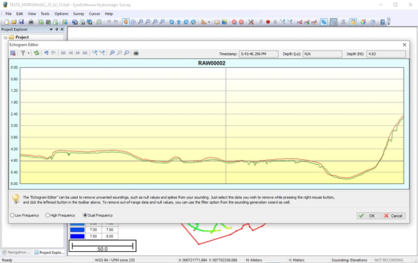Image resolution: width=418 pixels, height=263 pixels.
Task: Click the Depth (Hi) field
Action: point(387,54)
